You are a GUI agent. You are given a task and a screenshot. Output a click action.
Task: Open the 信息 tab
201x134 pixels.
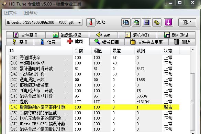point(47,42)
